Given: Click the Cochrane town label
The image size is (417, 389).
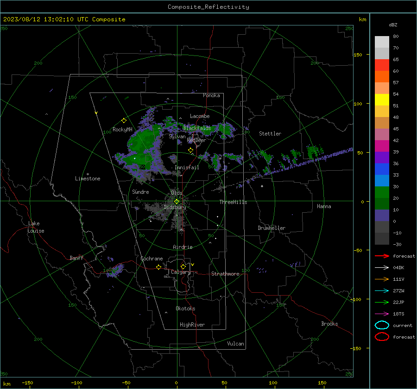Looking at the screenshot, I should (152, 259).
